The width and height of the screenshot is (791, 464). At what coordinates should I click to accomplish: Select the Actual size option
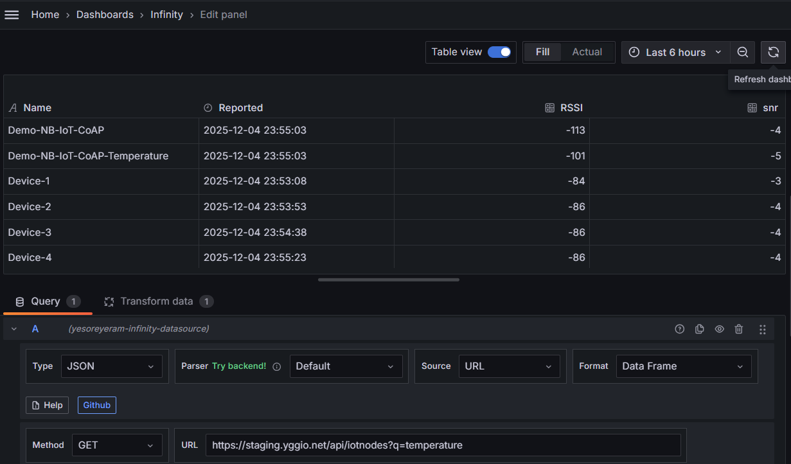coord(587,52)
